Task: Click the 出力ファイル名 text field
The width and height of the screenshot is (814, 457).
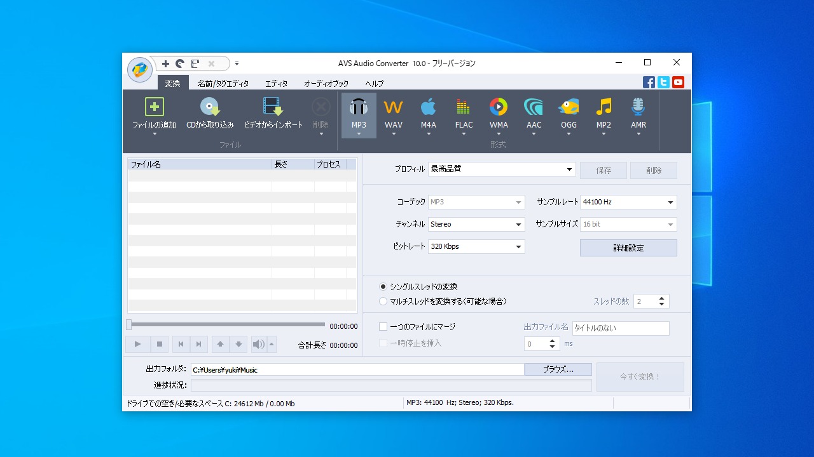Action: pyautogui.click(x=621, y=328)
